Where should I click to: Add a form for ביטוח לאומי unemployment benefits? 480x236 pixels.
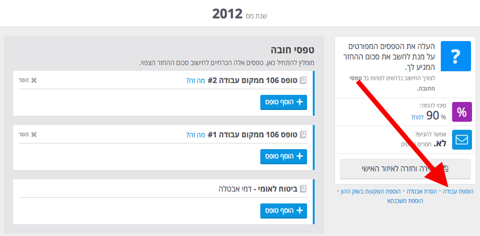283,211
